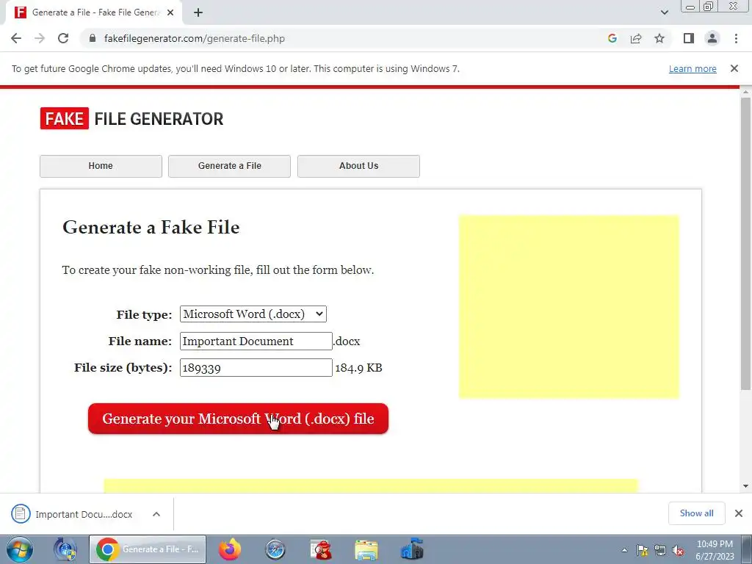Click the page vertical scrollbar
This screenshot has width=752, height=564.
745,244
